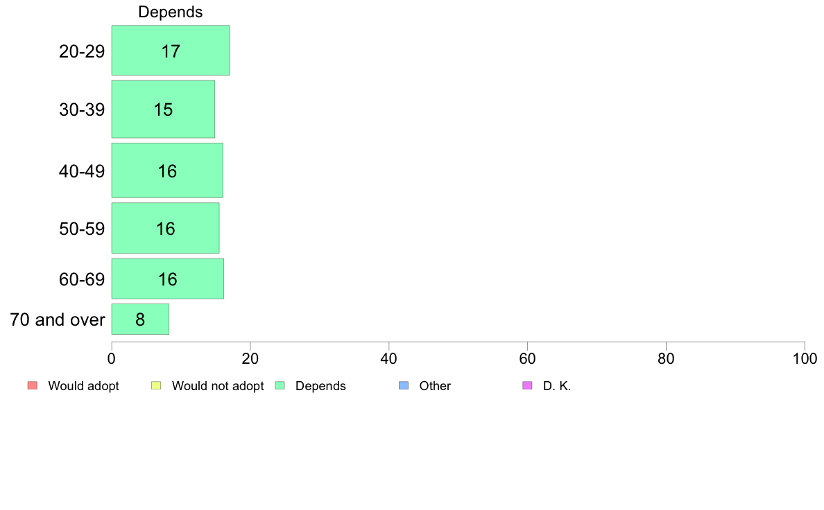The height and width of the screenshot is (510, 824).
Task: Click the 100 tick on the x-axis
Action: click(x=805, y=359)
